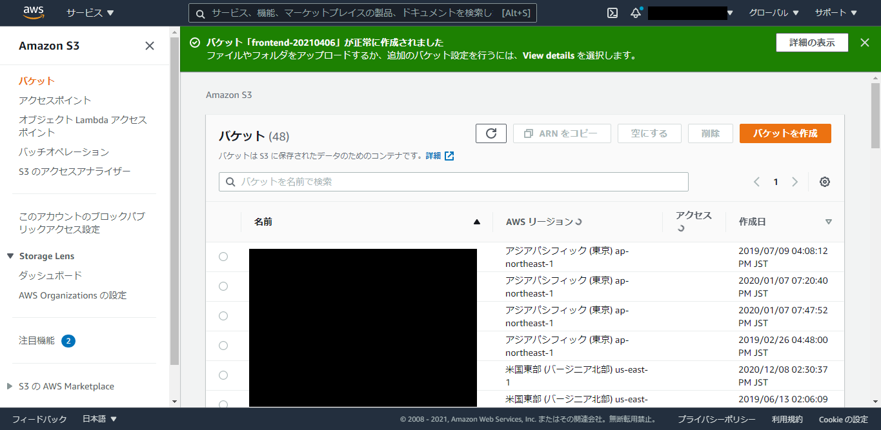Sort buckets by creation date arrow
The height and width of the screenshot is (430, 881).
pos(829,222)
